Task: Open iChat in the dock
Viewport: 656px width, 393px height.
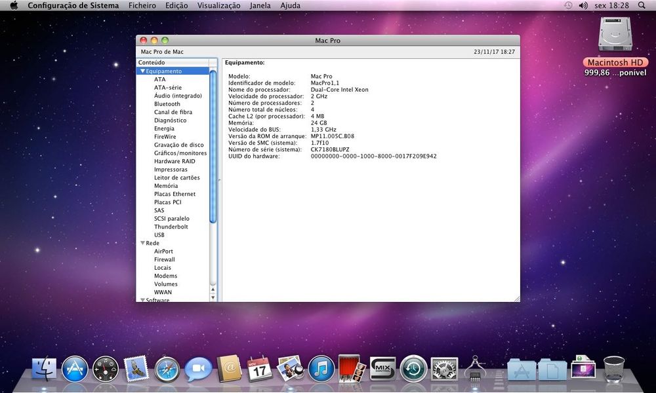Action: pyautogui.click(x=198, y=369)
